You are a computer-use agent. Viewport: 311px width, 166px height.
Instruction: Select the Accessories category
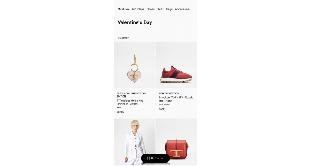[183, 9]
